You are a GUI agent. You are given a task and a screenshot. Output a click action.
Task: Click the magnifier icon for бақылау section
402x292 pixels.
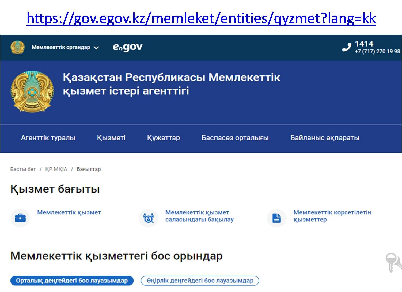tap(149, 218)
